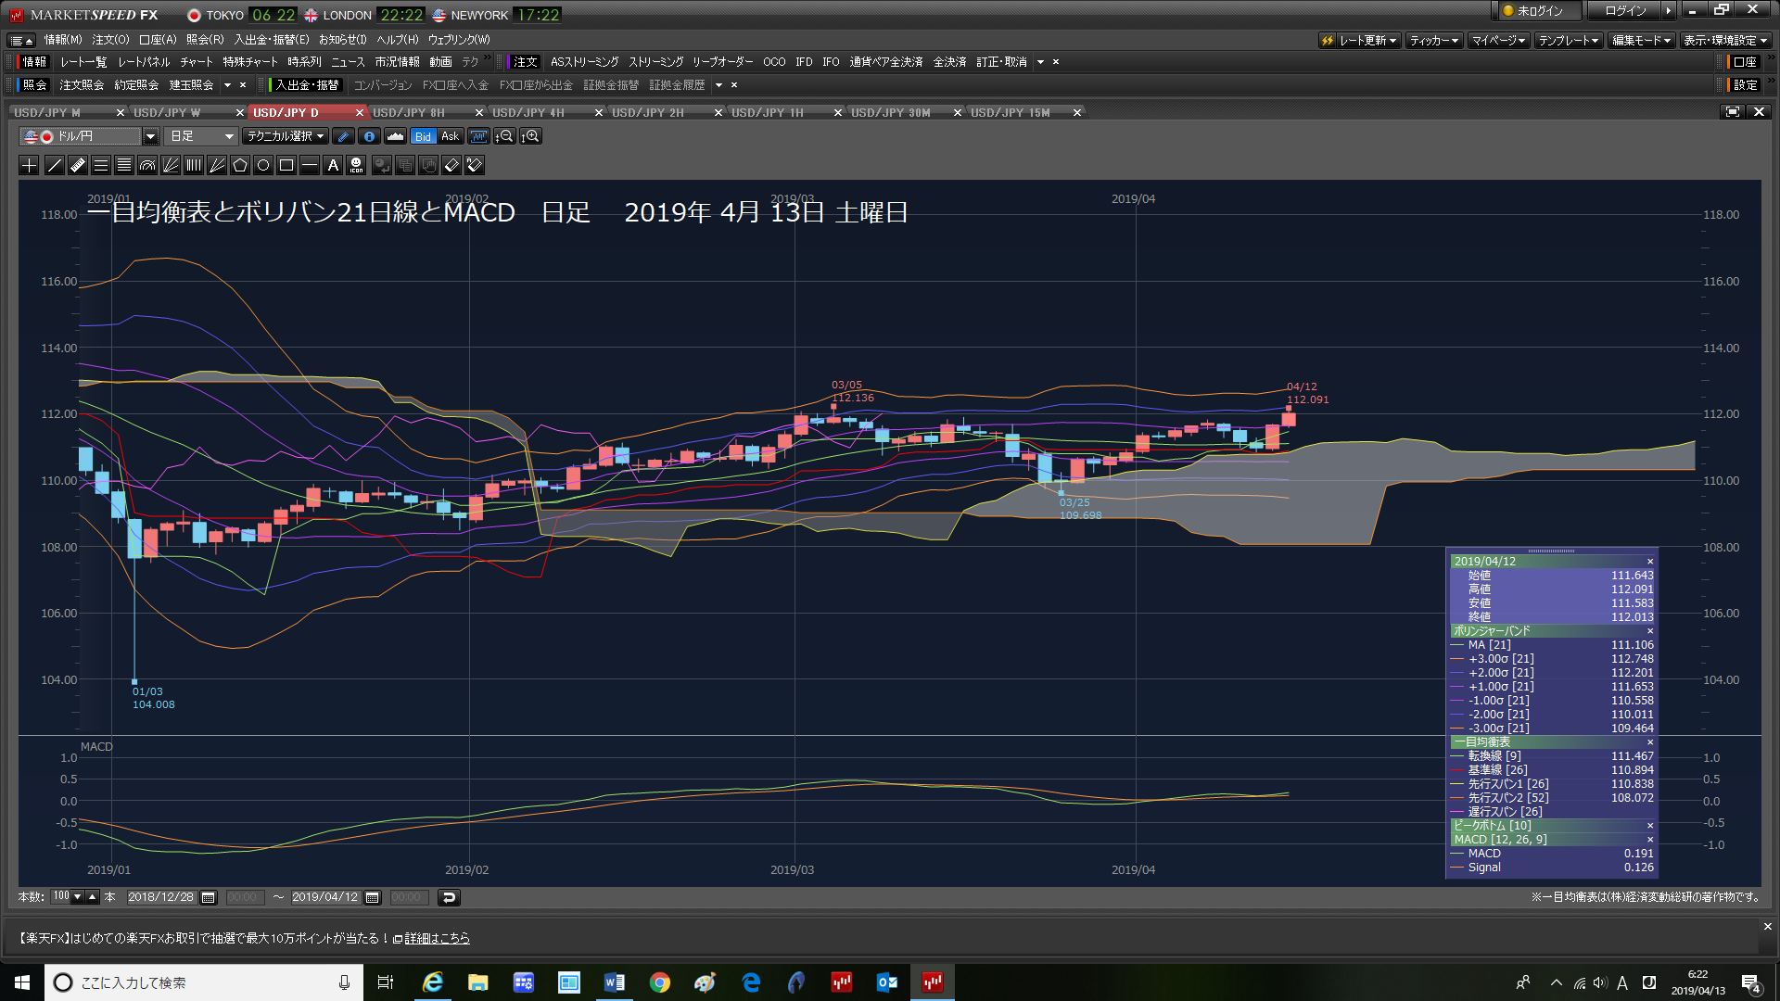Viewport: 1780px width, 1001px height.
Task: Expand the 編集モード dropdown
Action: [x=1641, y=40]
